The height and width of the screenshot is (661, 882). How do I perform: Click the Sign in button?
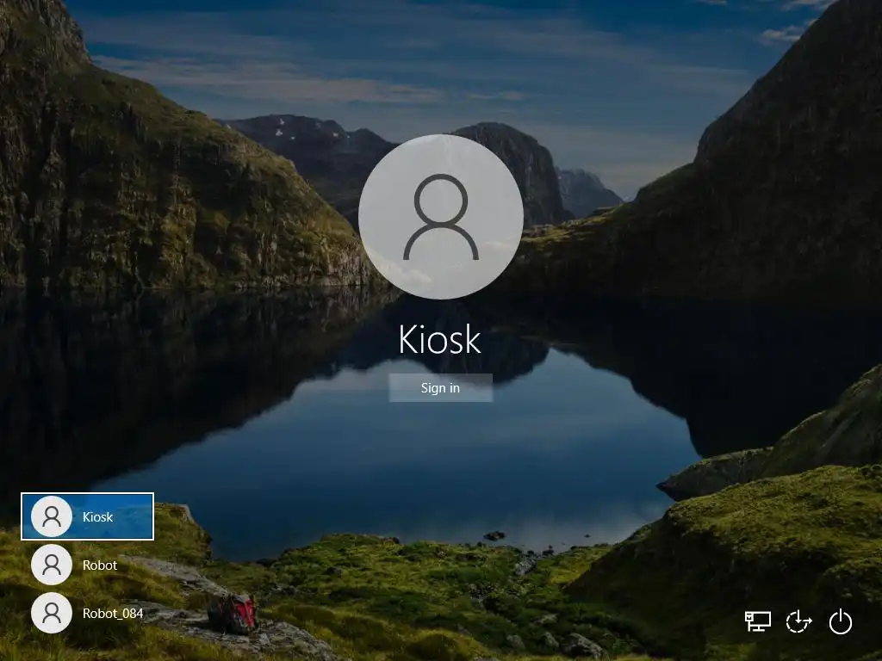[440, 388]
